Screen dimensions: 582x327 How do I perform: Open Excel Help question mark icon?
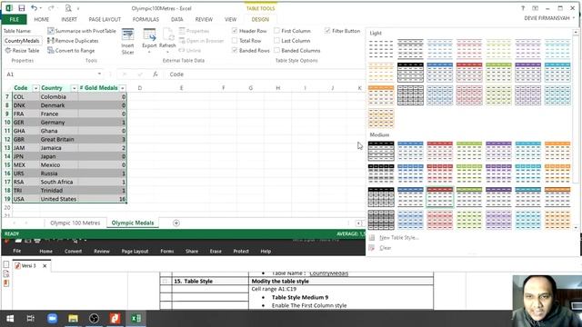click(x=523, y=8)
